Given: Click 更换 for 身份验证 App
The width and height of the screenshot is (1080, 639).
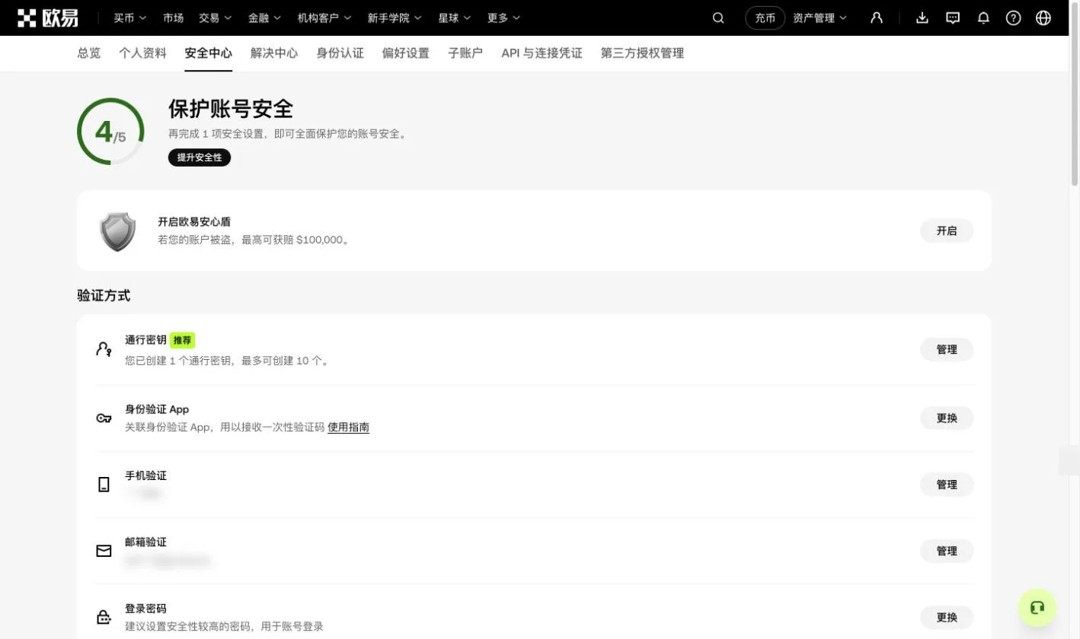Looking at the screenshot, I should 947,418.
